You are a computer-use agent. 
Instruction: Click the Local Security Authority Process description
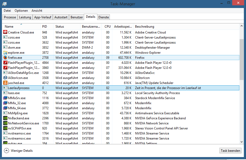click(x=157, y=93)
